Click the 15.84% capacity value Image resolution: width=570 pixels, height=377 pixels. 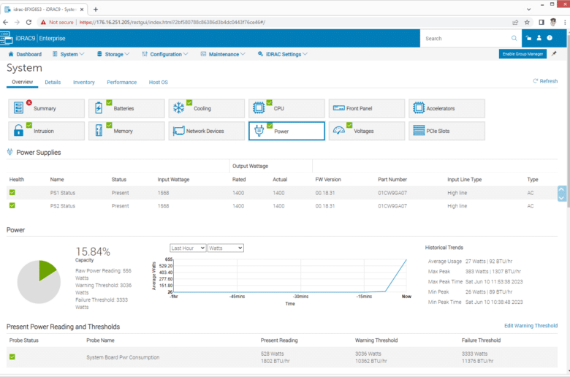coord(93,251)
